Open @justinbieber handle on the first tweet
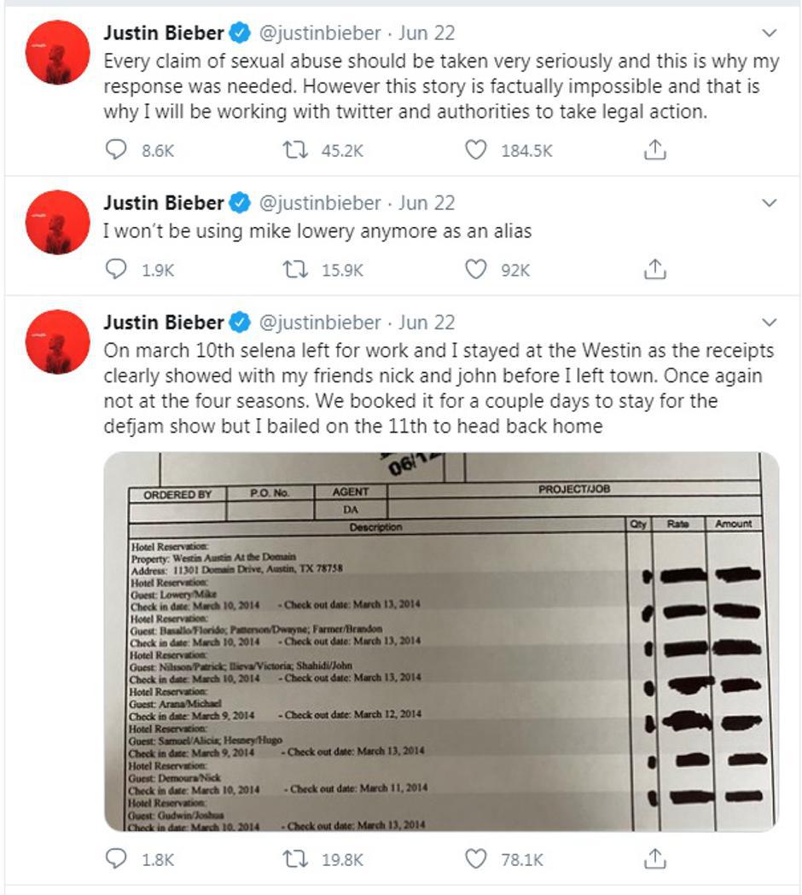The image size is (802, 895). (x=319, y=34)
